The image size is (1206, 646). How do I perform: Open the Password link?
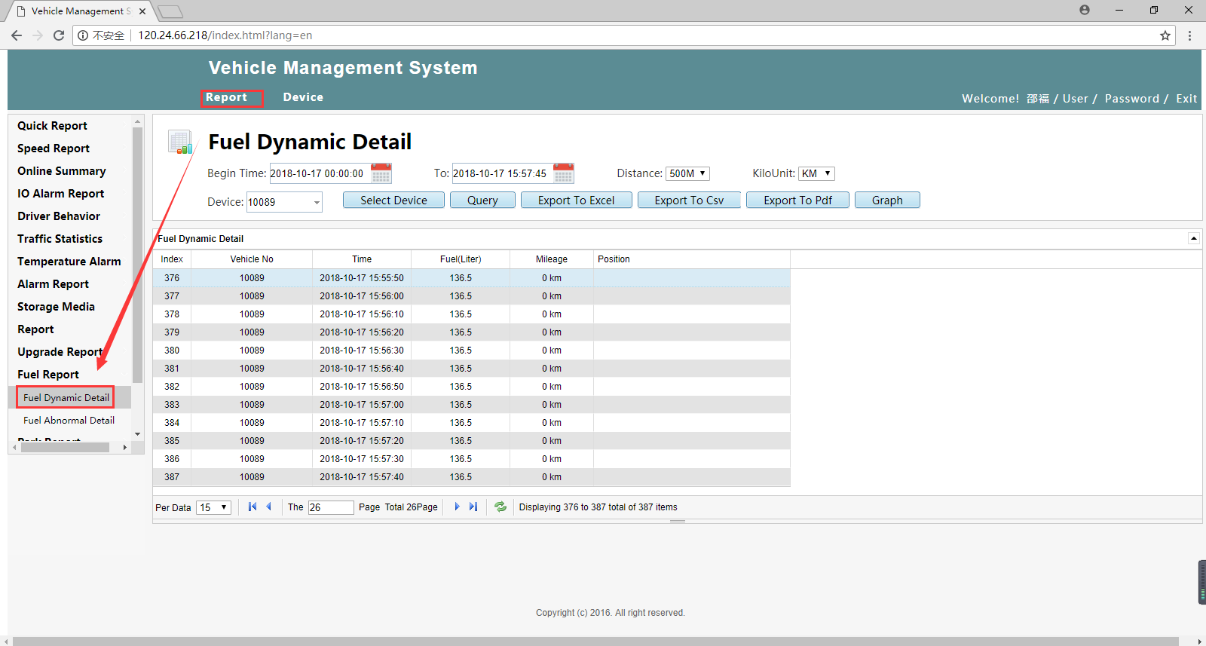click(x=1132, y=99)
